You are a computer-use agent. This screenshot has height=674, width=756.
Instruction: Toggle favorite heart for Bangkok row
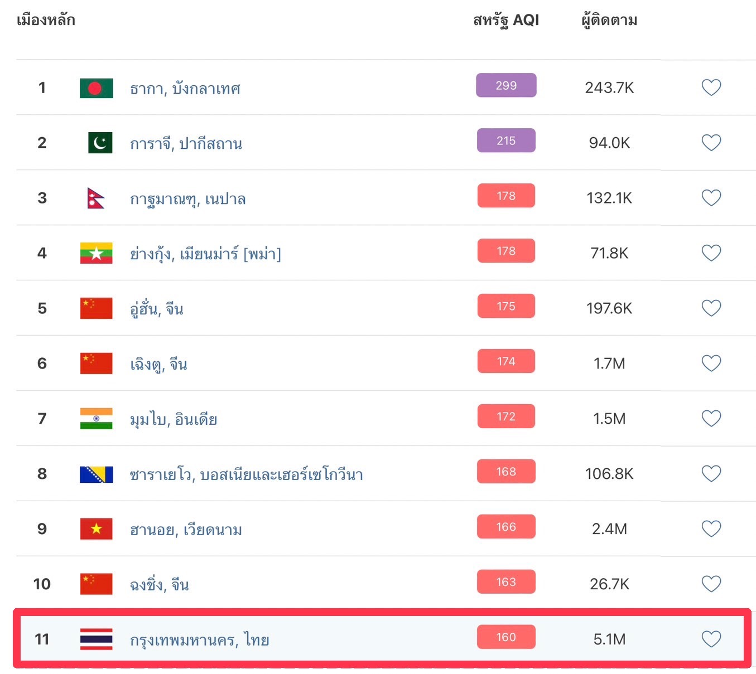pos(711,639)
